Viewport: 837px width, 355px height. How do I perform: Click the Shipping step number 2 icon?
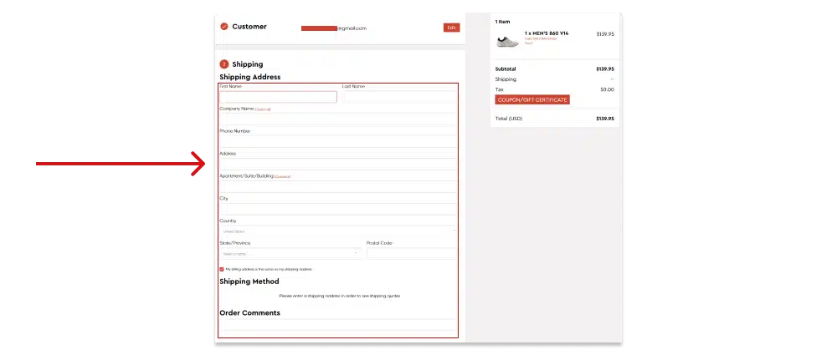pos(223,64)
